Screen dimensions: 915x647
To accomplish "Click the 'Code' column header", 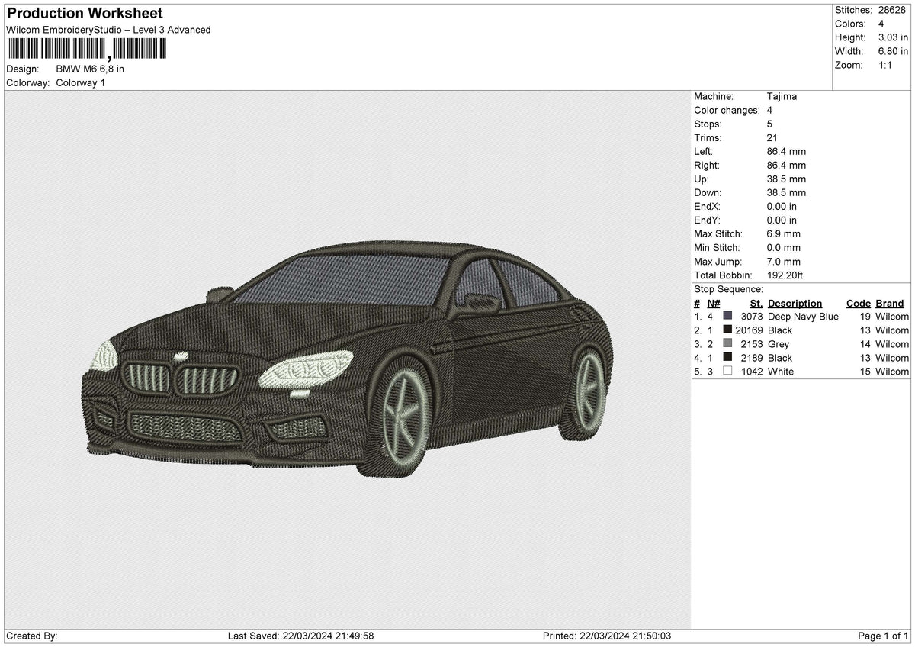I will tap(859, 303).
